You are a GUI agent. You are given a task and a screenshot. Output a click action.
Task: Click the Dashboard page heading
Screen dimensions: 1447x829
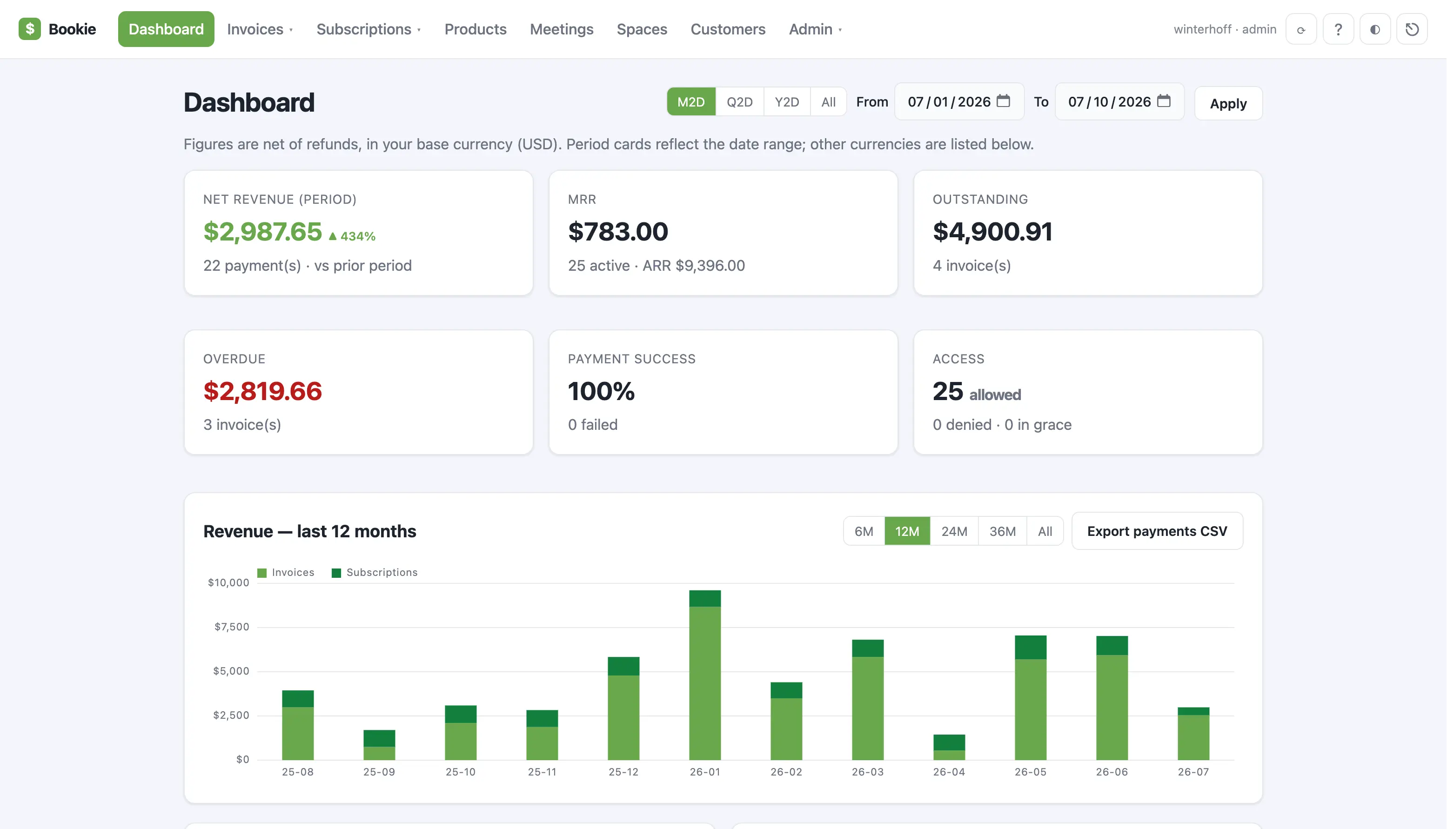pyautogui.click(x=249, y=102)
